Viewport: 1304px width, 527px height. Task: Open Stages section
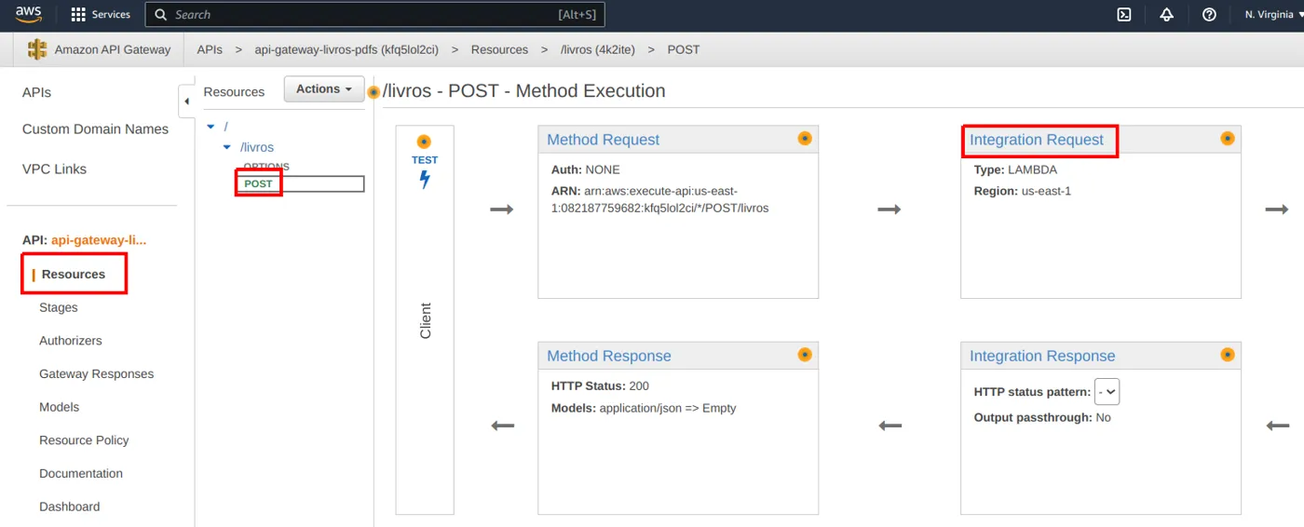tap(59, 308)
